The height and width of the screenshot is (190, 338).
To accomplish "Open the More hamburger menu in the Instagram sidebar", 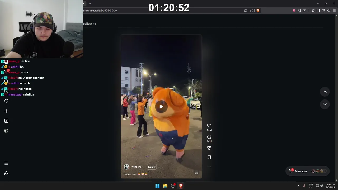I will pos(6,163).
